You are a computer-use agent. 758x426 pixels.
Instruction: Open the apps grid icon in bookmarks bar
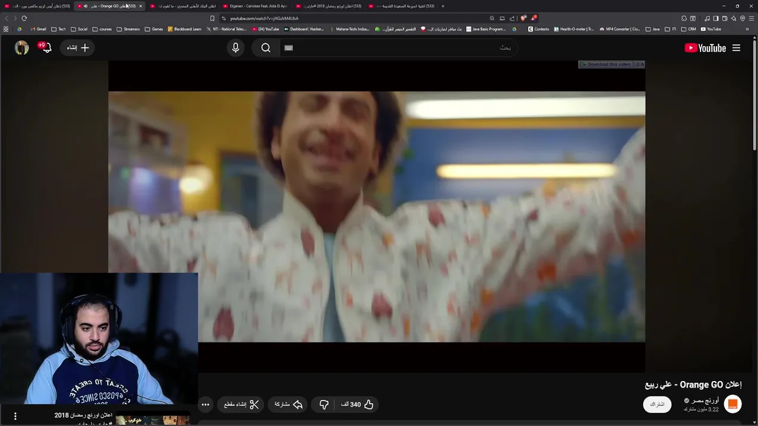pyautogui.click(x=6, y=29)
